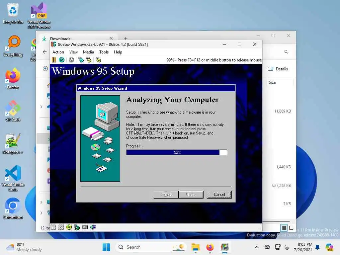Click the hard disk status bar icon
This screenshot has width=340, height=255.
pyautogui.click(x=85, y=227)
